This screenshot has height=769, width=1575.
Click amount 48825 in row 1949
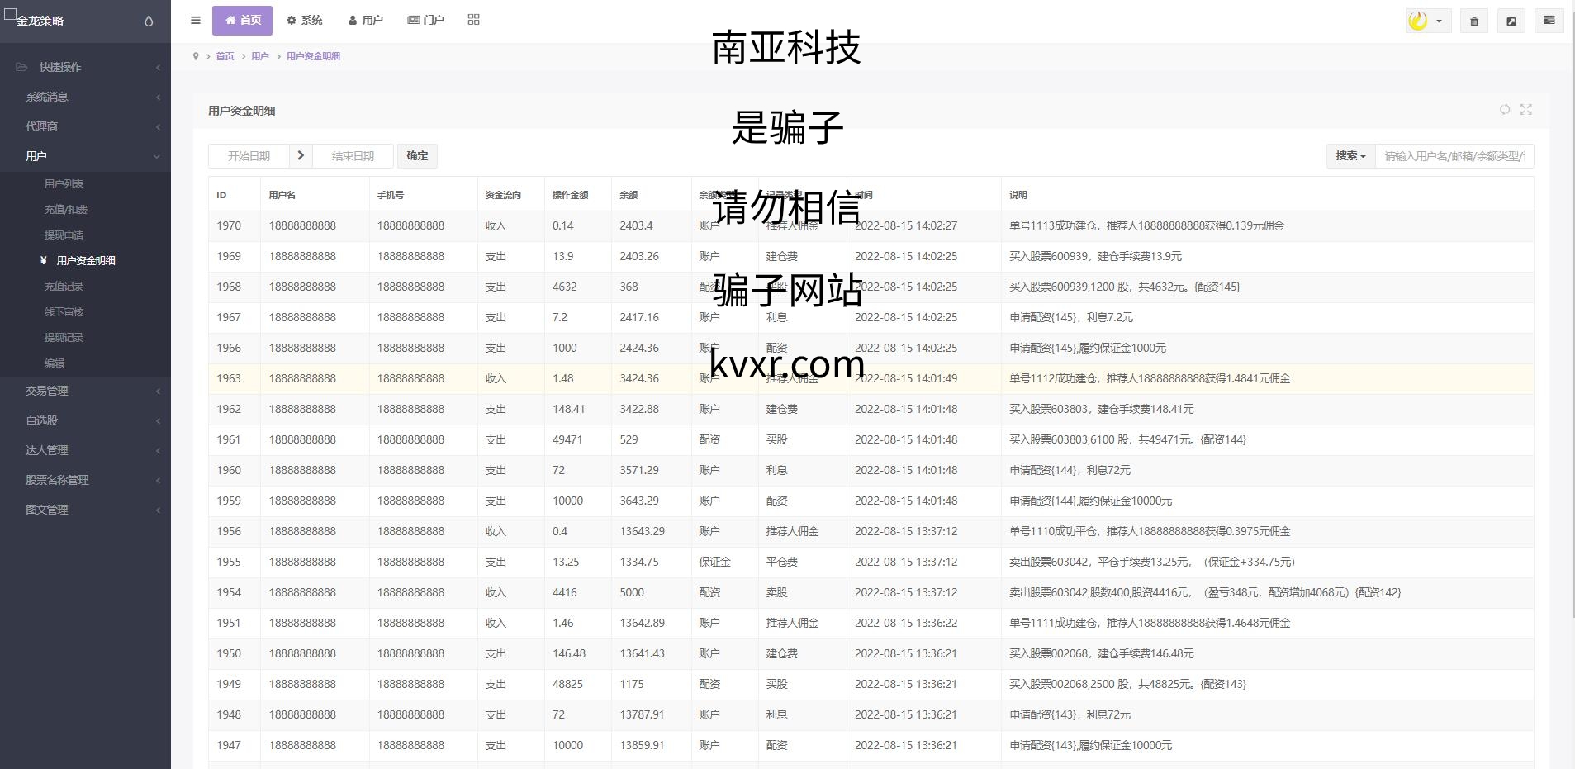(567, 684)
